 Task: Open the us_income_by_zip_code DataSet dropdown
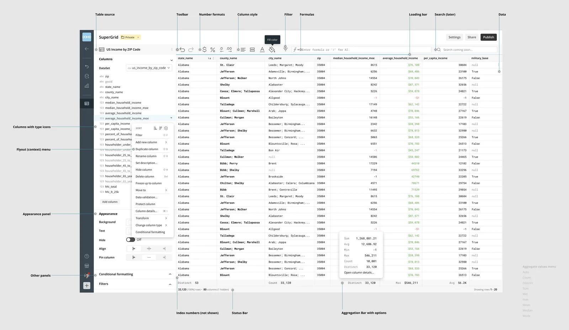149,68
